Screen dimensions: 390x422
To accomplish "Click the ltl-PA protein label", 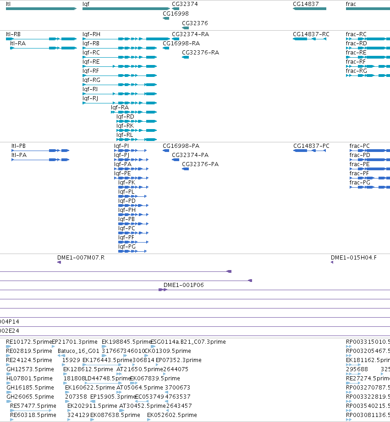I will (19, 155).
